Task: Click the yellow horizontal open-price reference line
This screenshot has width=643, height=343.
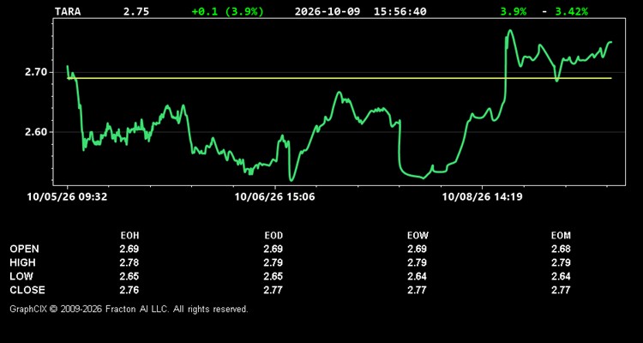Action: tap(340, 78)
